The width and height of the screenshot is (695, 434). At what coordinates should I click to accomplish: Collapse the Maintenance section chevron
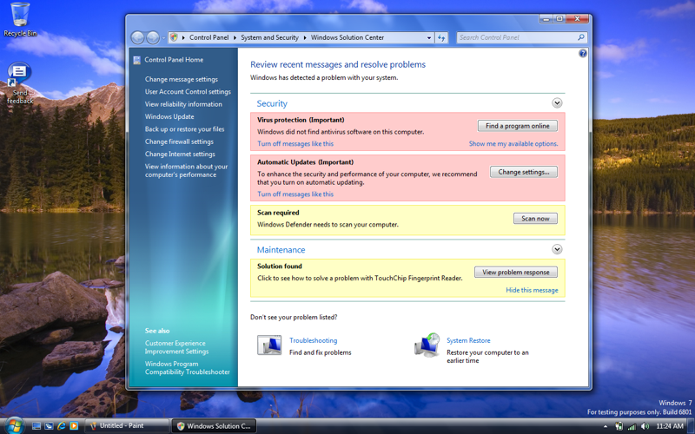[557, 249]
